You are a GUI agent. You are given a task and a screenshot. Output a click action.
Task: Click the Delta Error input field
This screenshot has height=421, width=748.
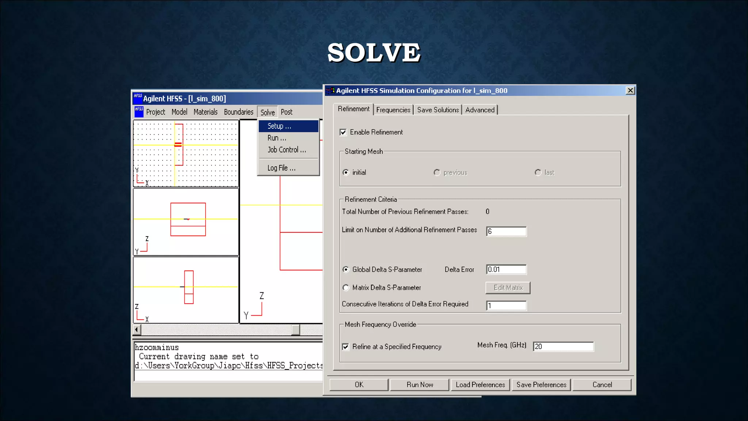(506, 269)
